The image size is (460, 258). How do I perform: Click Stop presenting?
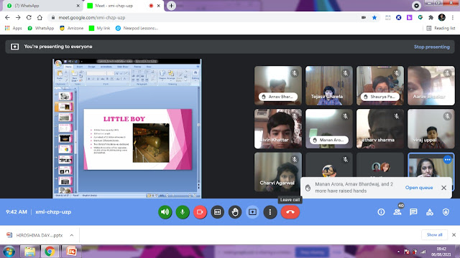[x=431, y=47]
